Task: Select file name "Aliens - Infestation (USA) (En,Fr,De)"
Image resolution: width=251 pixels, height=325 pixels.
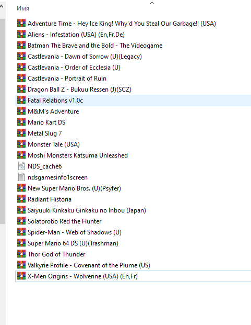Action: point(76,35)
